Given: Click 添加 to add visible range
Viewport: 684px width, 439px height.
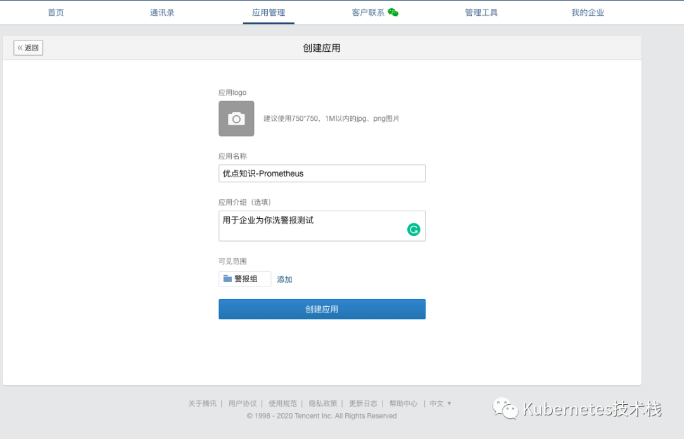Looking at the screenshot, I should pyautogui.click(x=284, y=278).
